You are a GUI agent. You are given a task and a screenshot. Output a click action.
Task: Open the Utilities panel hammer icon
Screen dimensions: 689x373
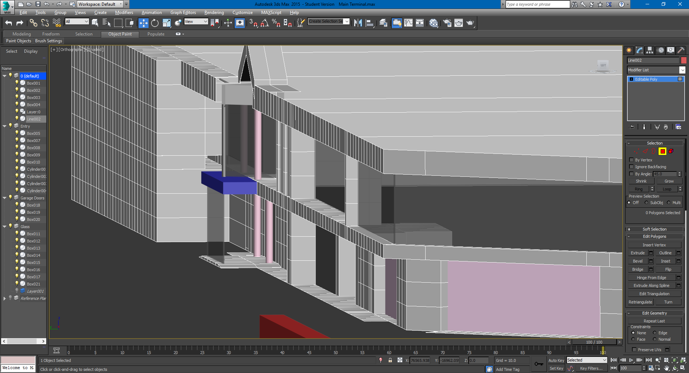click(x=681, y=50)
